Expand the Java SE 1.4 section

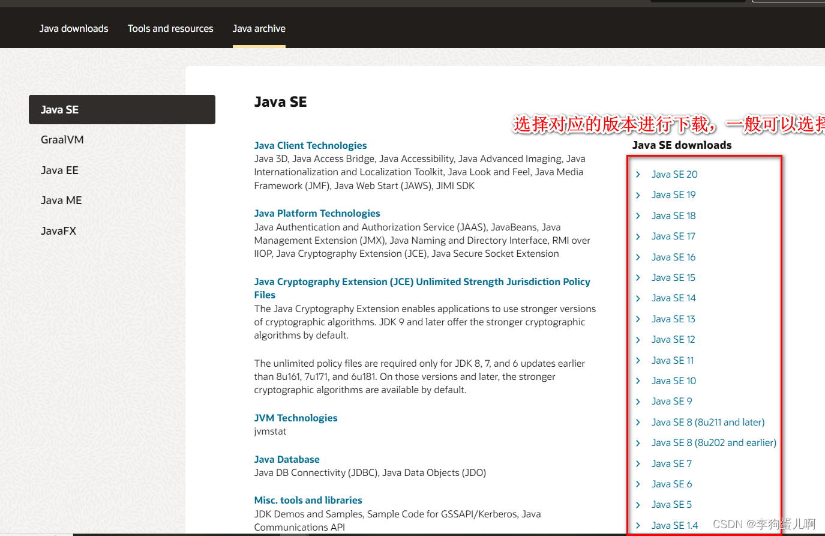click(674, 525)
